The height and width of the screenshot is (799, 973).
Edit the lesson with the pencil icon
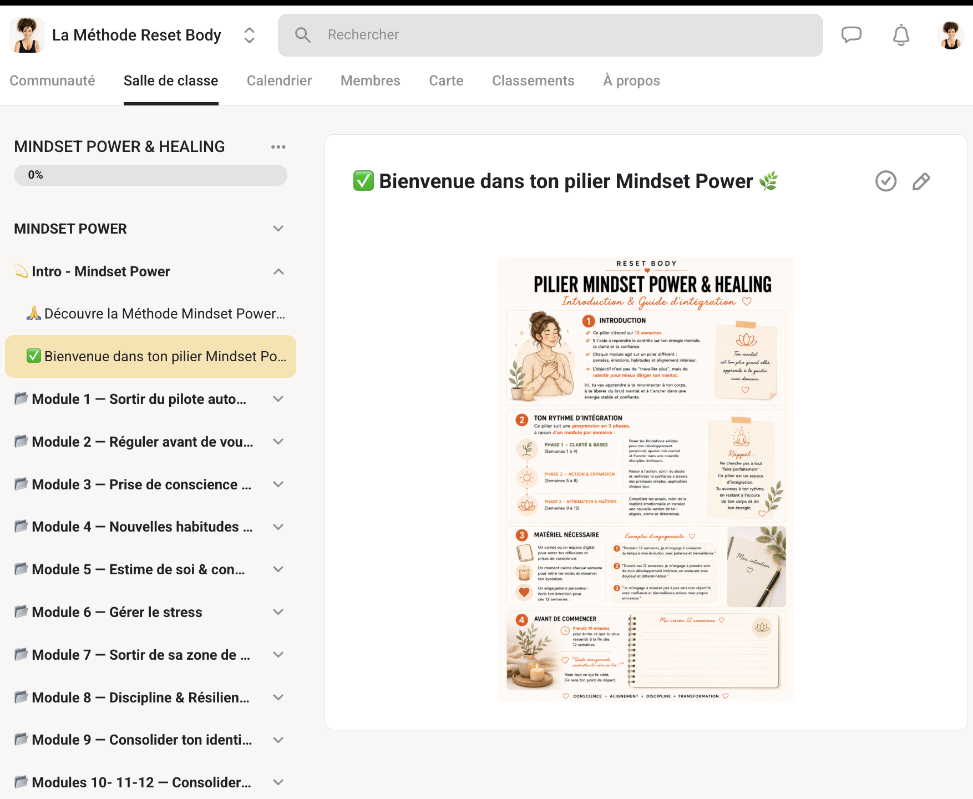click(x=921, y=181)
